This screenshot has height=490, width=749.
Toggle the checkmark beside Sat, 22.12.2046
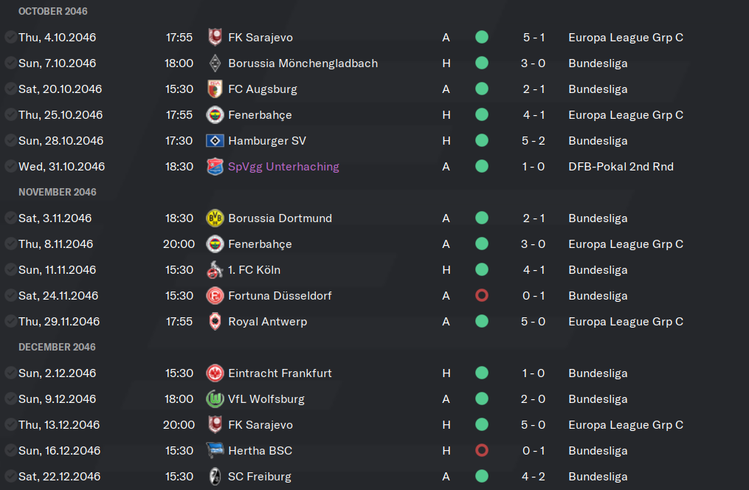[x=10, y=476]
